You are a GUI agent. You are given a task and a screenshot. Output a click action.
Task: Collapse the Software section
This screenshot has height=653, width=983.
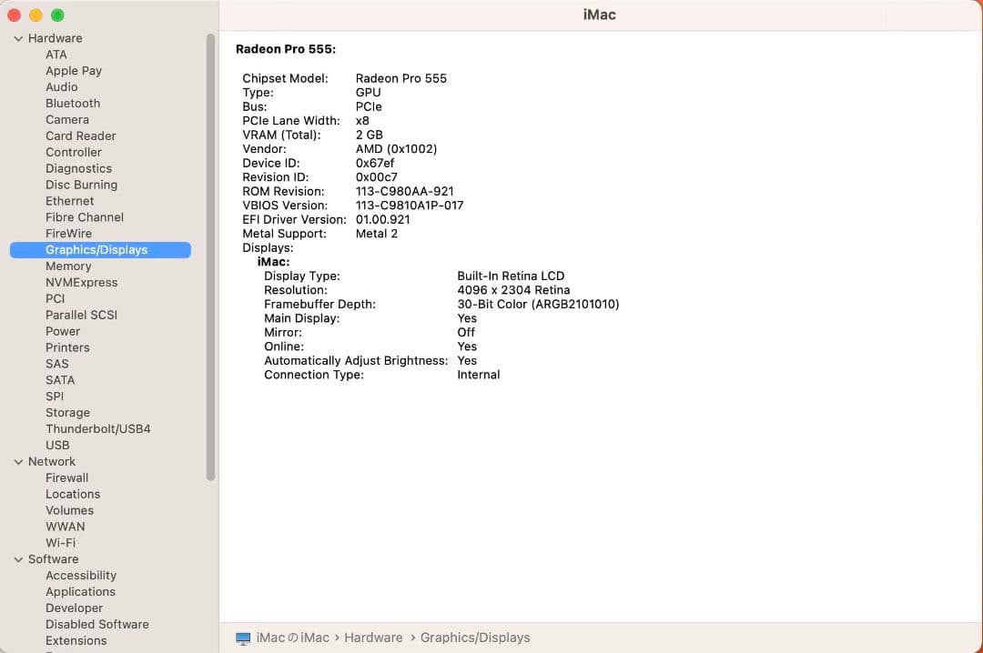[18, 558]
